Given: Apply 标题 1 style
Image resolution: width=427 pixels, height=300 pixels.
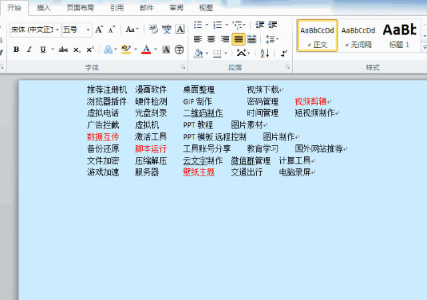Looking at the screenshot, I should tap(400, 35).
